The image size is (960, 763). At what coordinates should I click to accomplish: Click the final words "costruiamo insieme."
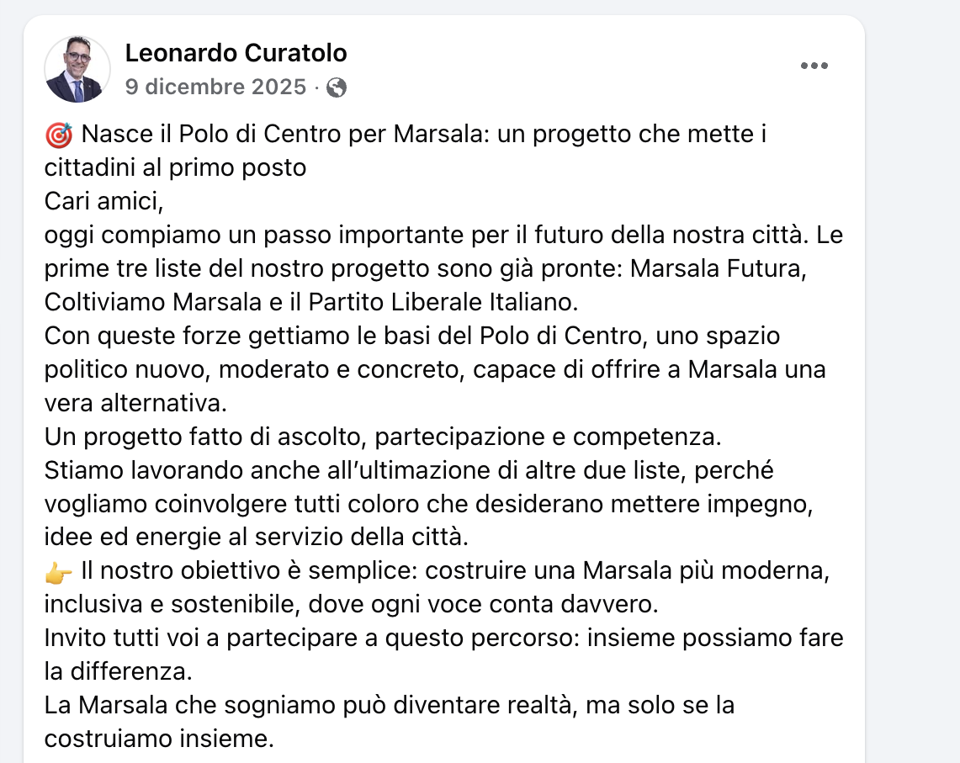point(159,739)
